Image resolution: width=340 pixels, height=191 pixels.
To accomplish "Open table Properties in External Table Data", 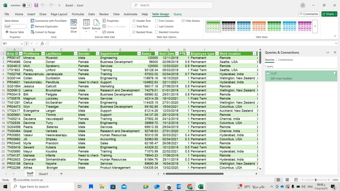I will click(111, 21).
